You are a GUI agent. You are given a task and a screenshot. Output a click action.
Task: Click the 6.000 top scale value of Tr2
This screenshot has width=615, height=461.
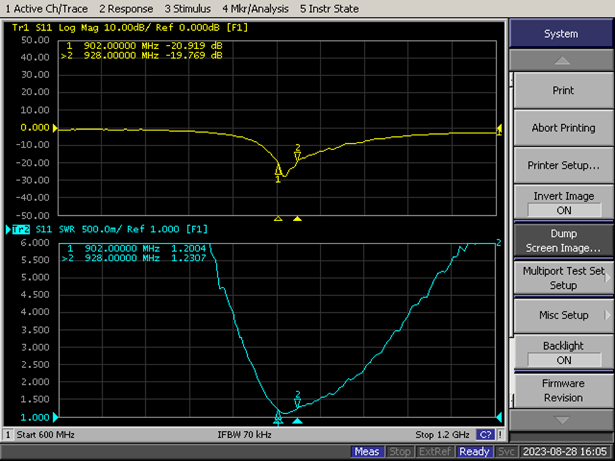[35, 243]
